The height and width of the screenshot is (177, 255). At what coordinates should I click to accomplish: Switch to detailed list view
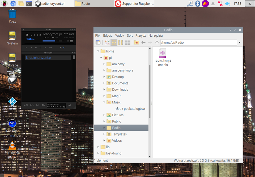tap(127, 43)
